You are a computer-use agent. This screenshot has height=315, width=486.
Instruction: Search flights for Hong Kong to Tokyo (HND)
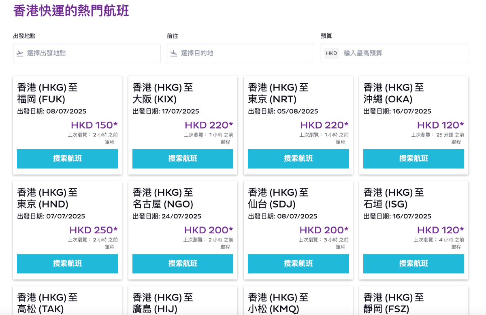[x=67, y=264]
